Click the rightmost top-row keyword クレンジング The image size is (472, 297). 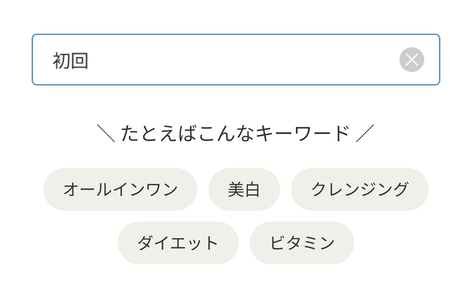(360, 189)
